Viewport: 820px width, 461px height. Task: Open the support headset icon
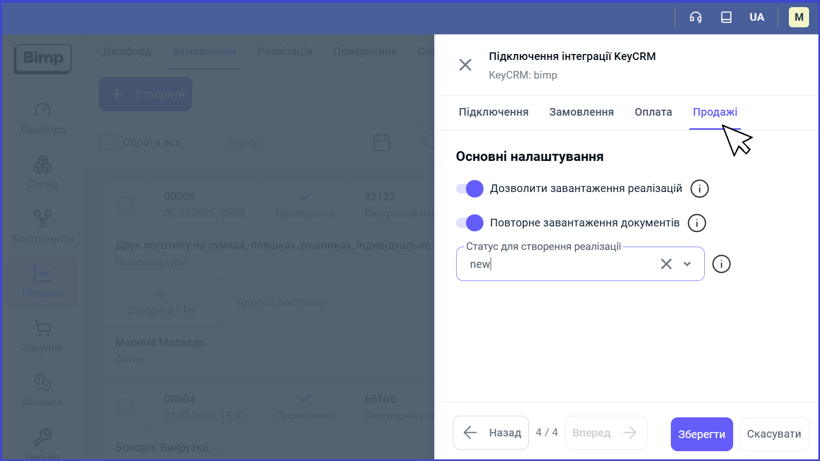point(695,17)
